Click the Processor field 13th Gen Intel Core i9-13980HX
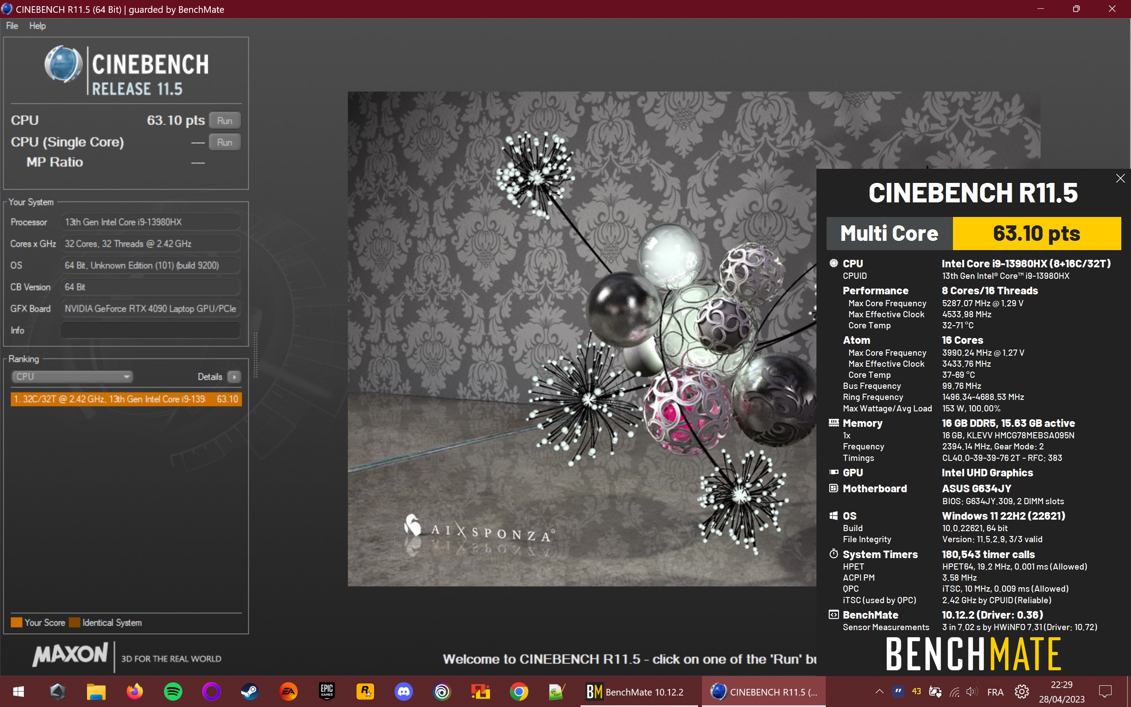 (151, 222)
